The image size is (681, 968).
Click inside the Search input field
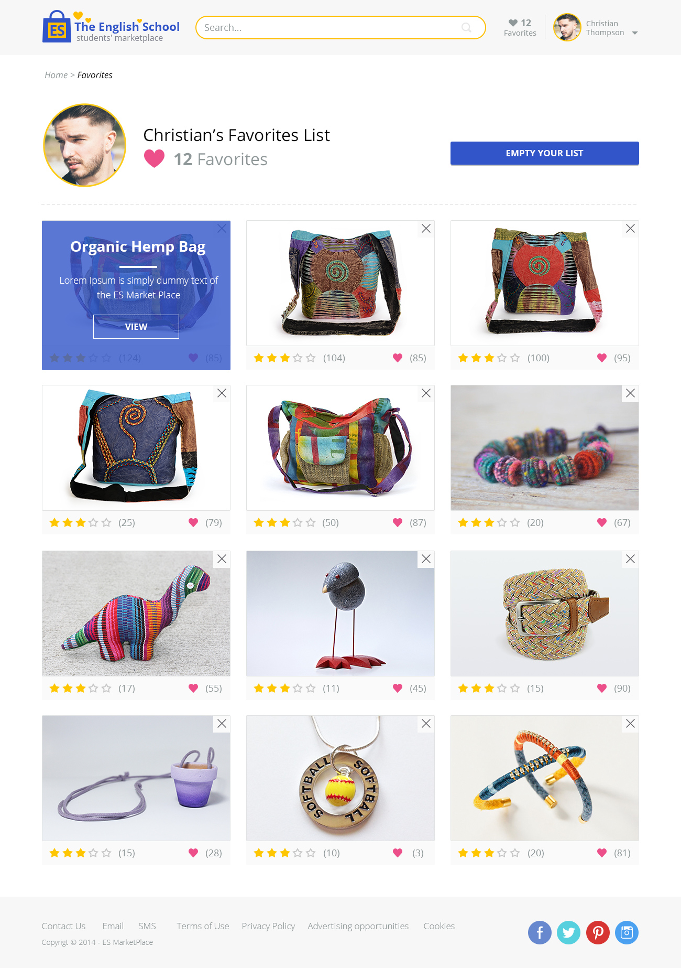(x=330, y=28)
